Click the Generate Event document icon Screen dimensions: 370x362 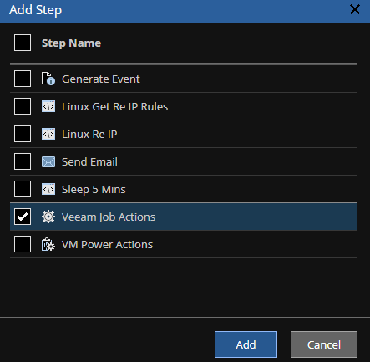click(x=48, y=79)
